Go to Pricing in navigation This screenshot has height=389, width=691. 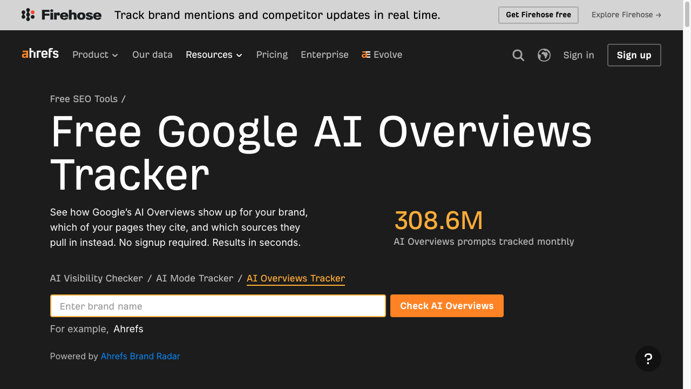[272, 55]
